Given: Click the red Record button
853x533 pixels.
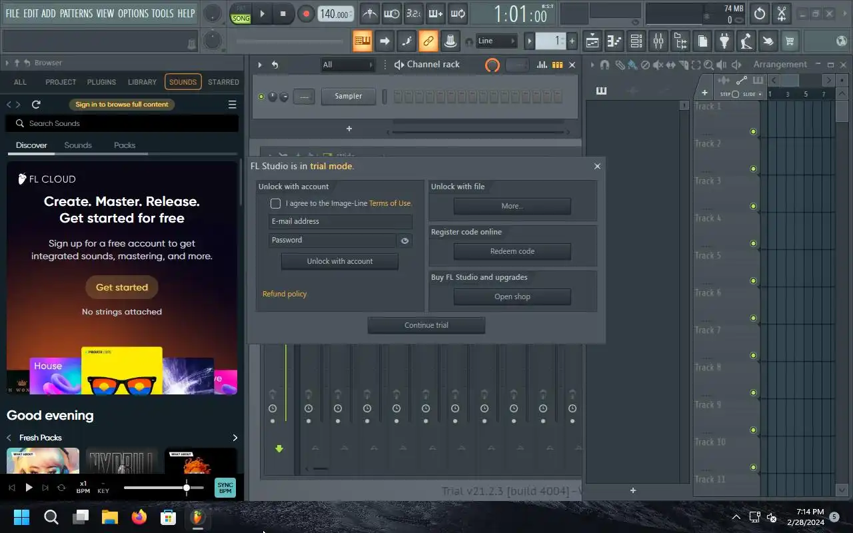Looking at the screenshot, I should pos(306,13).
